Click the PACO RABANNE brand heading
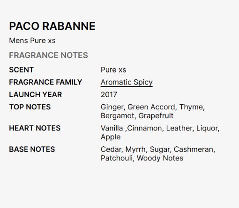 52,26
